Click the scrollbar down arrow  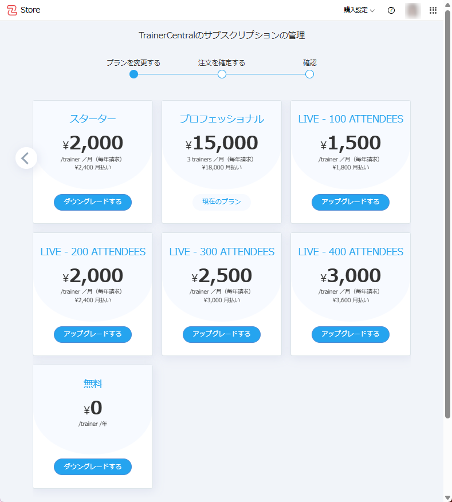pyautogui.click(x=447, y=497)
